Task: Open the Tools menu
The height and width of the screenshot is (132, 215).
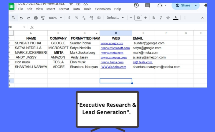Action: coord(87,9)
